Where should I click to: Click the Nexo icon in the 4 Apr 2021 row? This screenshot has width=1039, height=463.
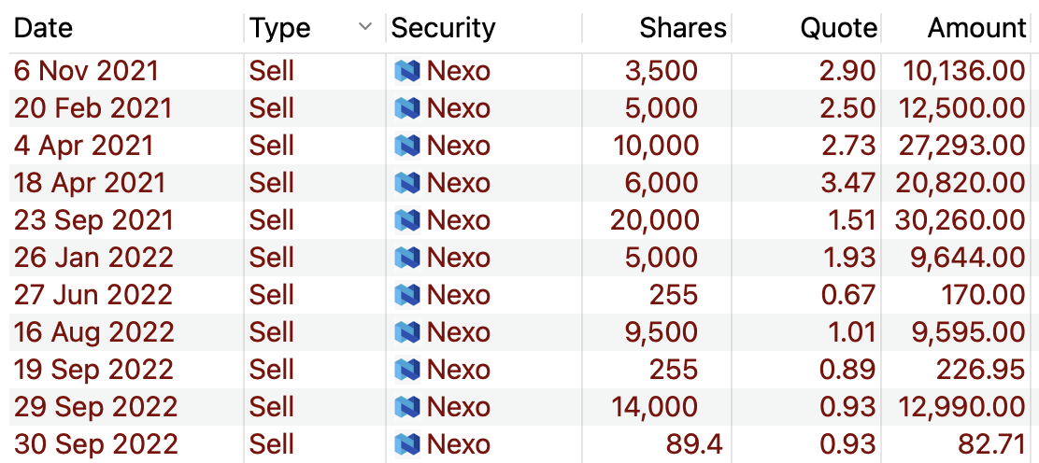(407, 146)
